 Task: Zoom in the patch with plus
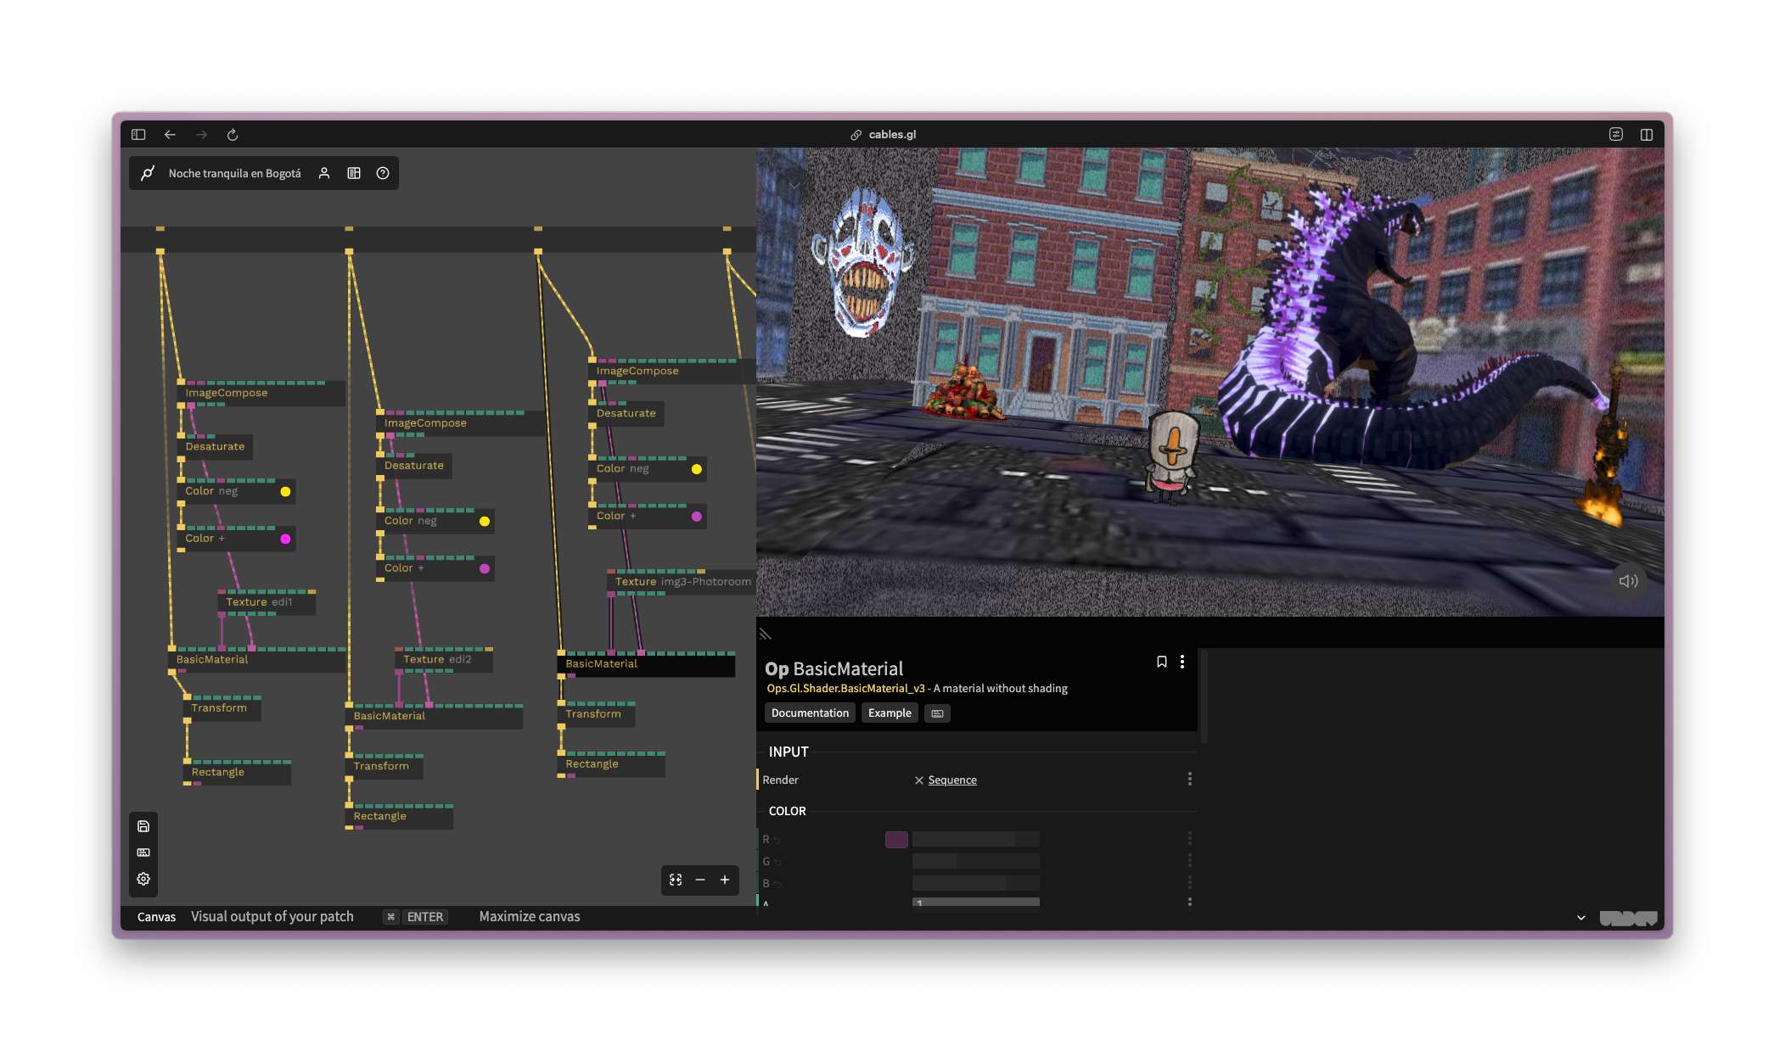[x=725, y=880]
